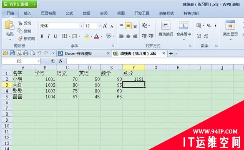Click the fx insert function button
Screen dimensions: 244x150
pos(60,61)
